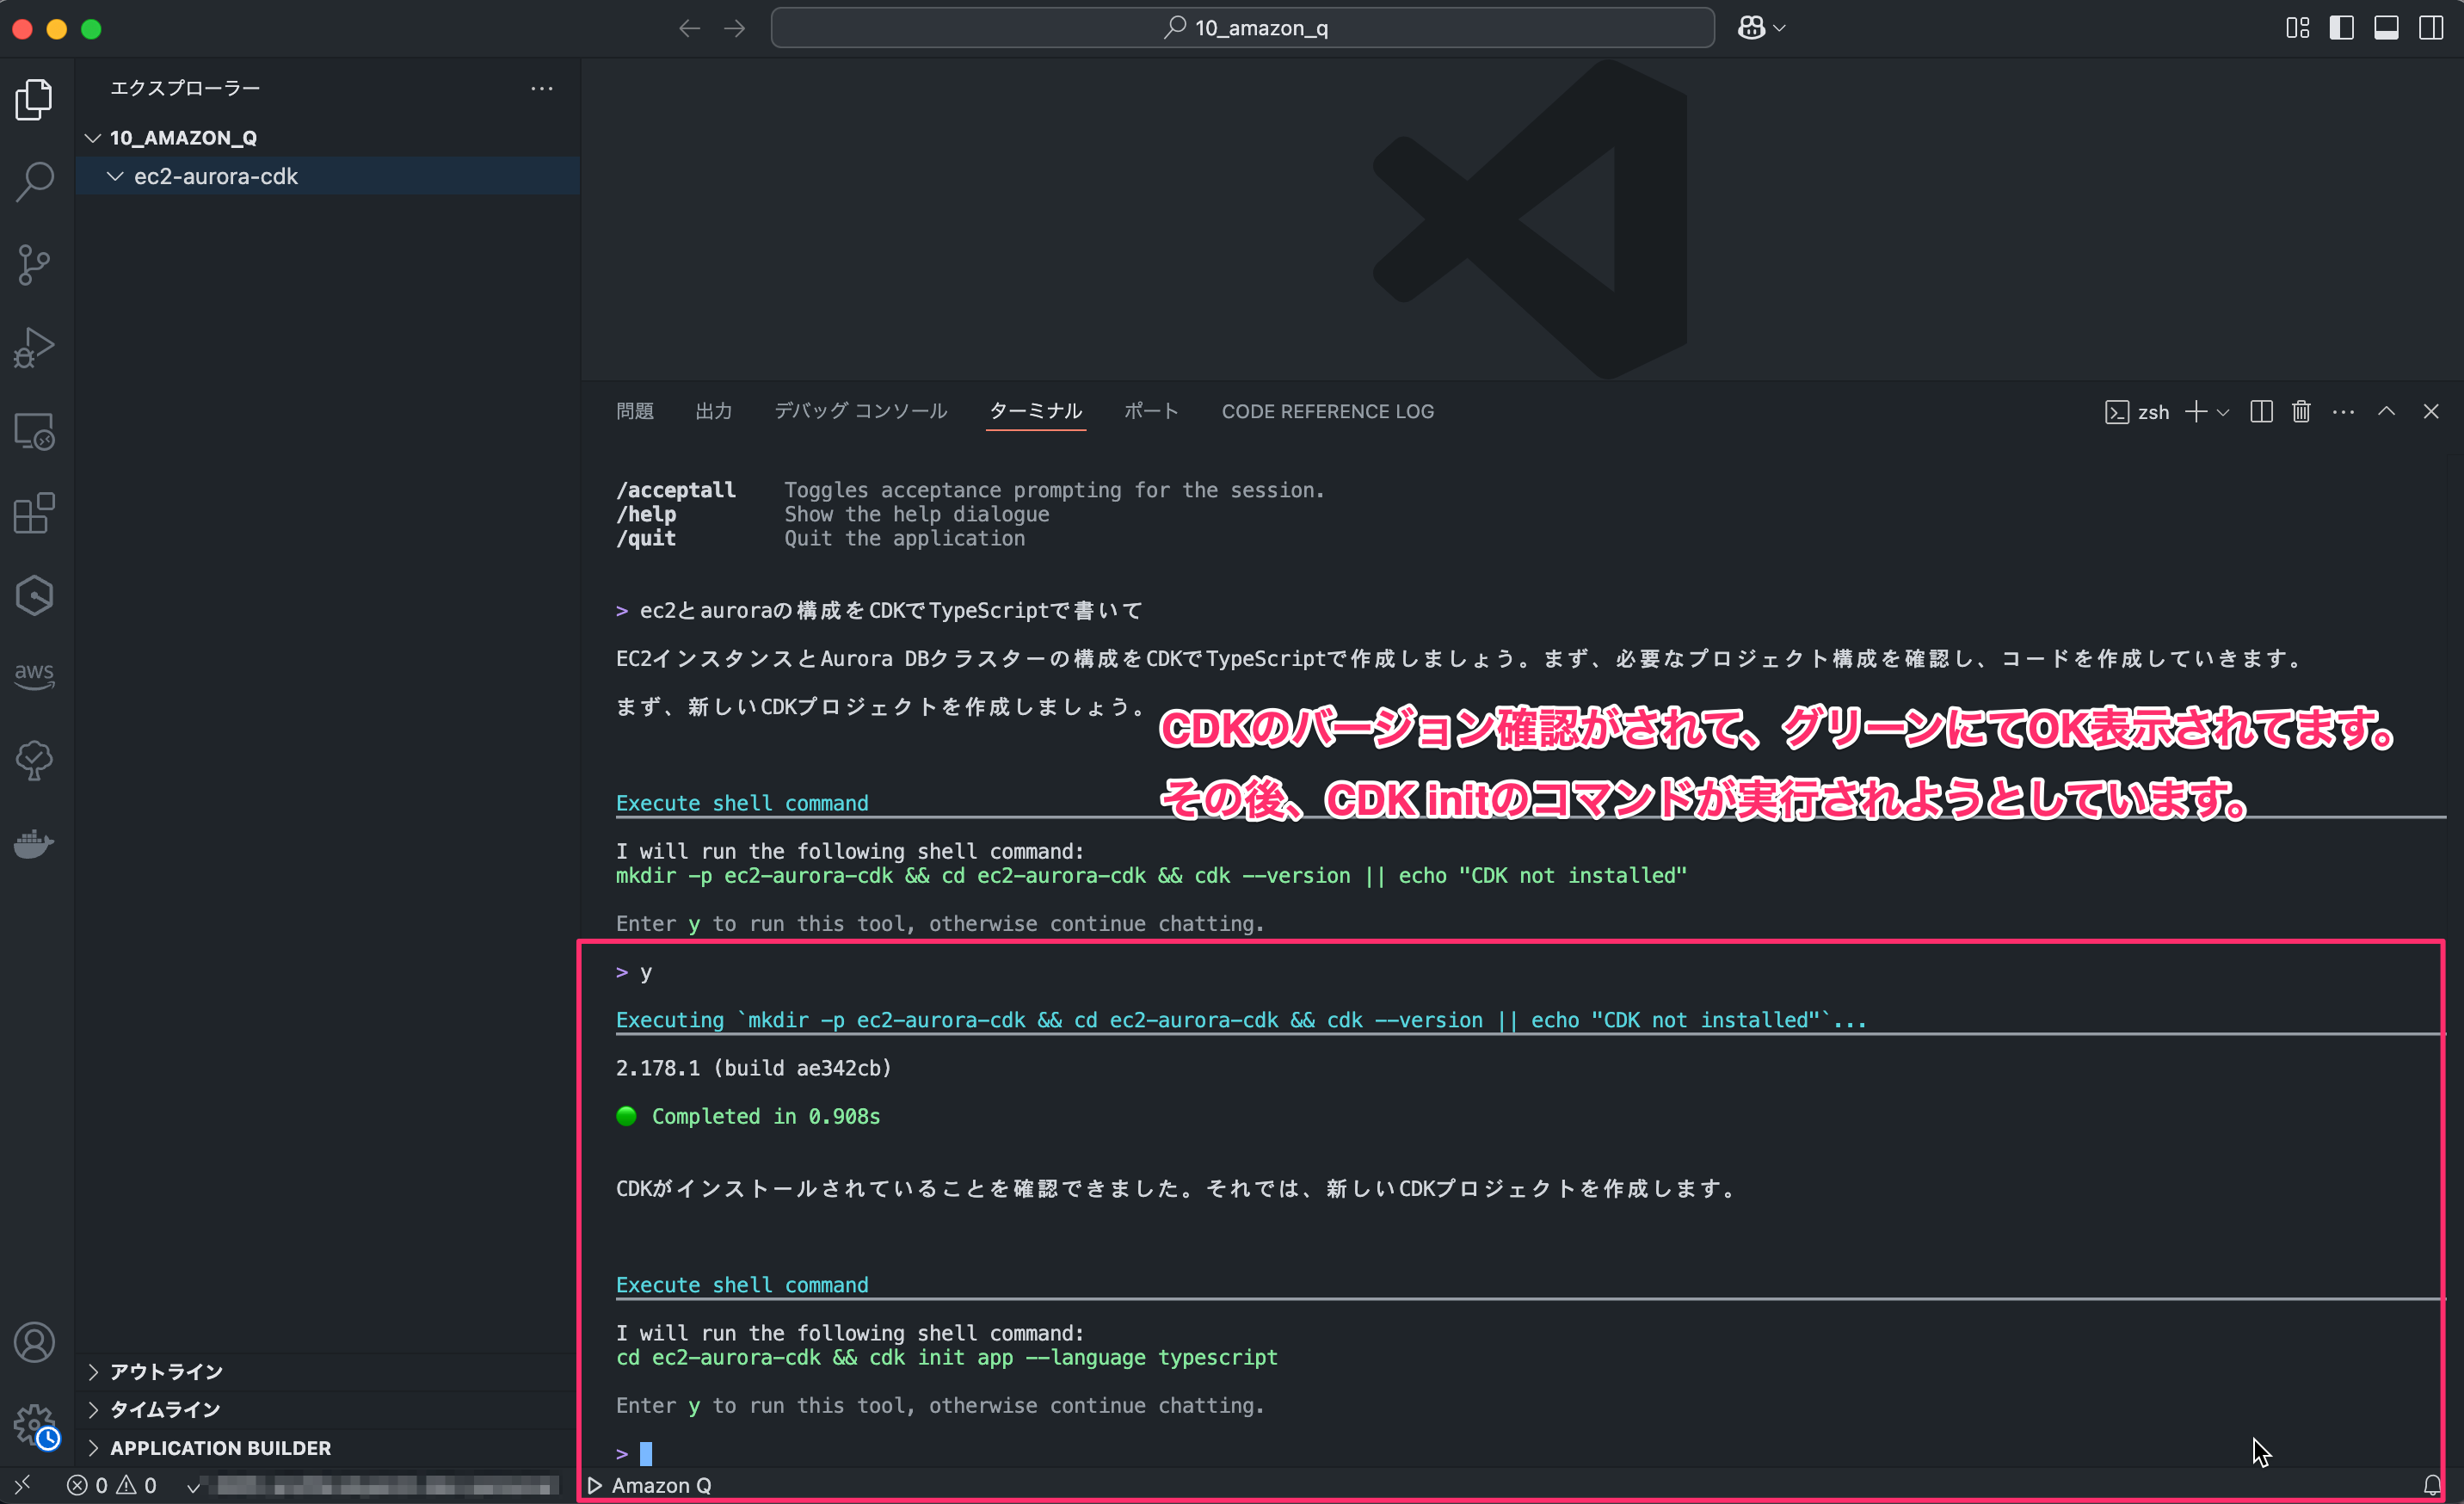The image size is (2464, 1504).
Task: Open the tree-shaped activity bar icon
Action: (34, 760)
